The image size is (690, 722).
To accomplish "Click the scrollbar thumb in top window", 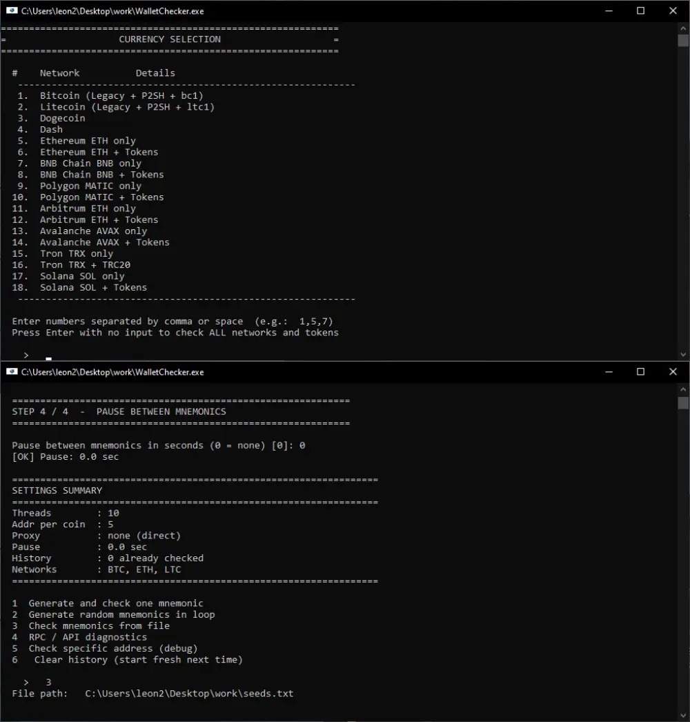I will click(683, 41).
